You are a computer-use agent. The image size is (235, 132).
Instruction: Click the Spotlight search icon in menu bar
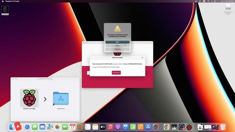click(212, 1)
